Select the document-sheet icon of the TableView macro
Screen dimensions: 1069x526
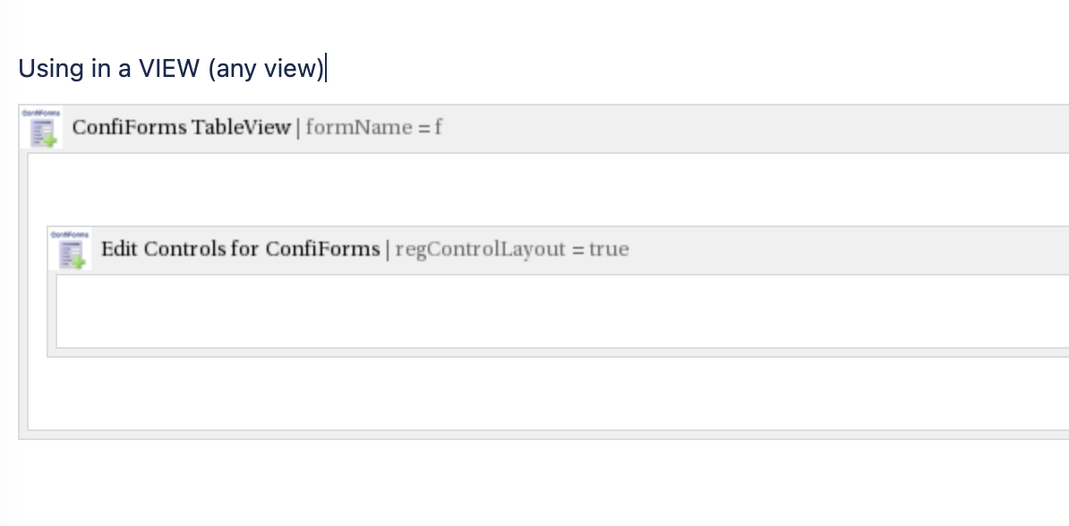point(39,130)
